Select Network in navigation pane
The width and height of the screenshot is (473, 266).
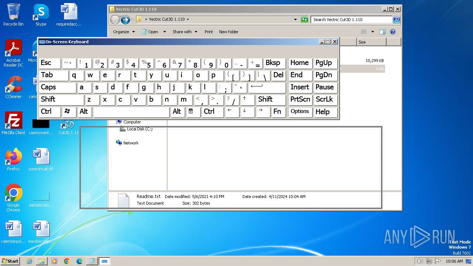coord(131,143)
